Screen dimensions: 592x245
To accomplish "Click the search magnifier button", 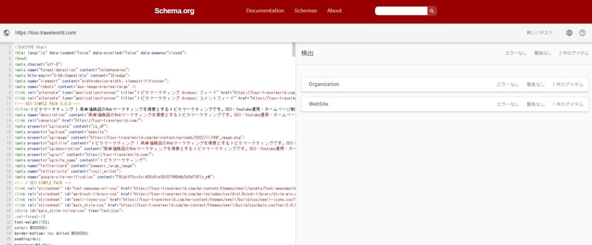I will (x=432, y=11).
